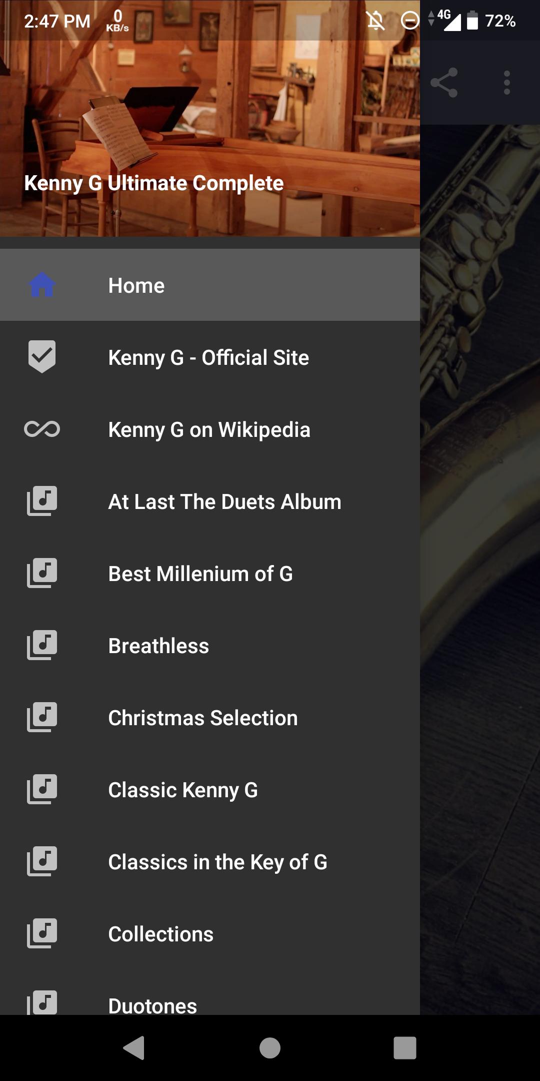This screenshot has width=540, height=1081.
Task: Tap the shield checkmark icon for Official Site
Action: pyautogui.click(x=42, y=357)
